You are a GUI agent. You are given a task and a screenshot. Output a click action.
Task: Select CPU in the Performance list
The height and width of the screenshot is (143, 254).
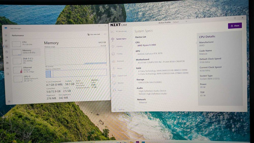[x=26, y=43]
